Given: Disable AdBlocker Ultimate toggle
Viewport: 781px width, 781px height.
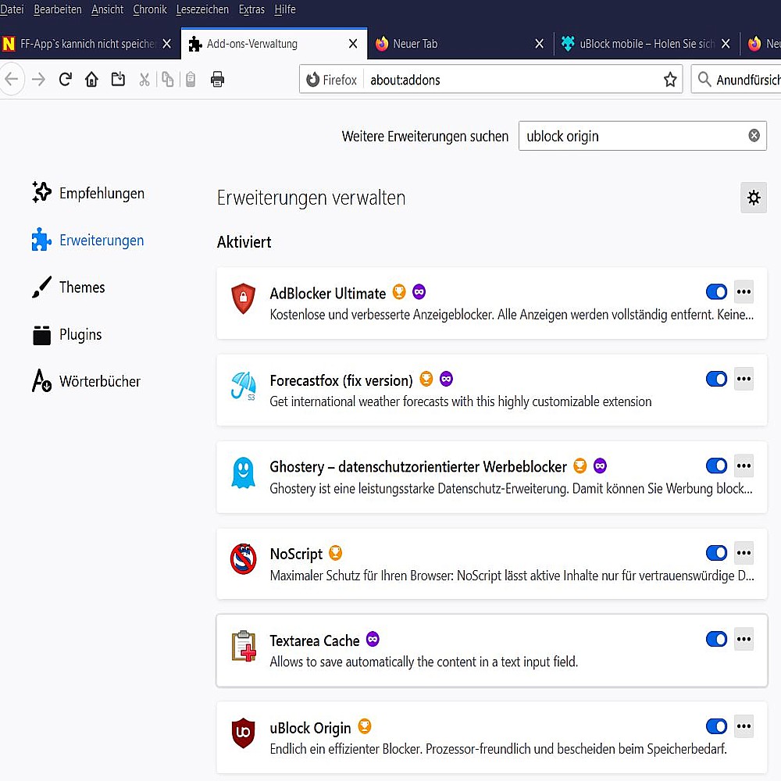Looking at the screenshot, I should click(x=716, y=292).
